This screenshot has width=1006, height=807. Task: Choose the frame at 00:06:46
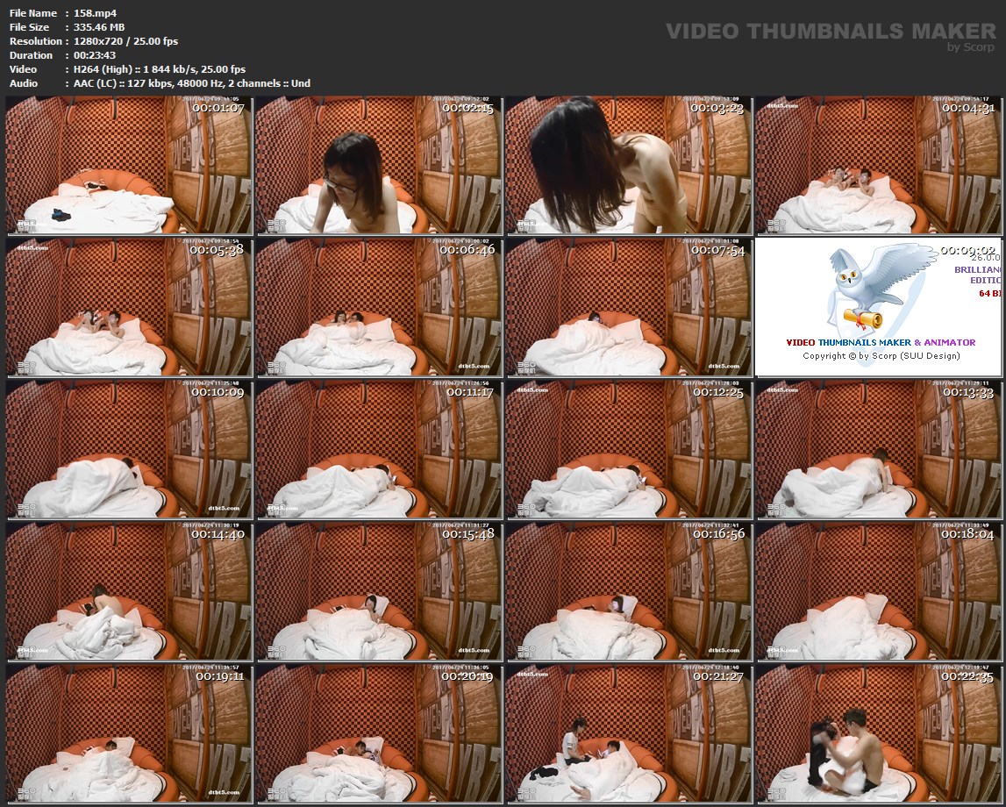pos(379,307)
